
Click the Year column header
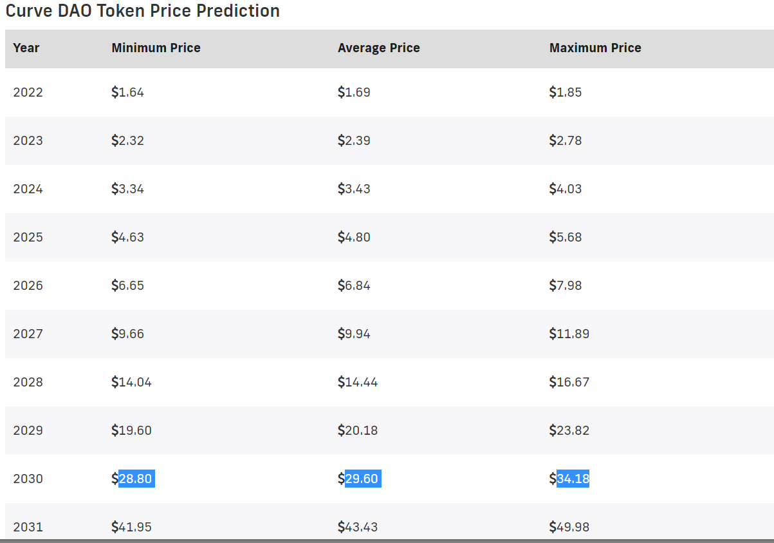pos(26,48)
